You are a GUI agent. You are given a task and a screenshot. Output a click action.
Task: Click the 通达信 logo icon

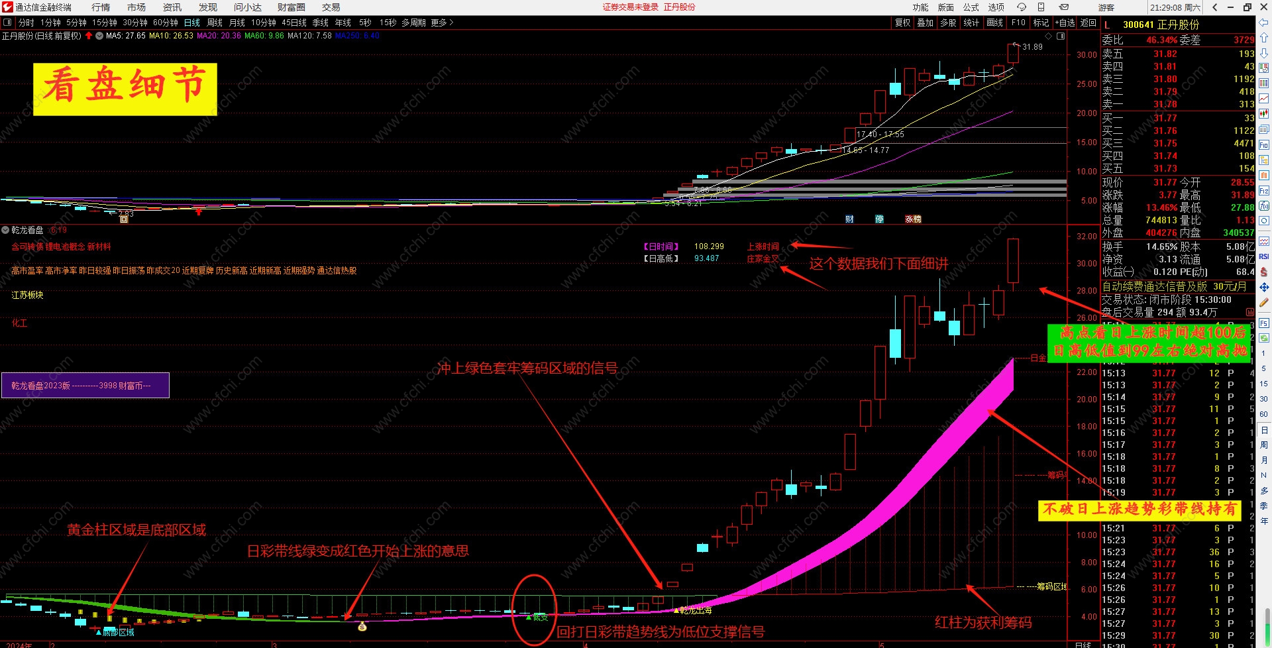(7, 7)
